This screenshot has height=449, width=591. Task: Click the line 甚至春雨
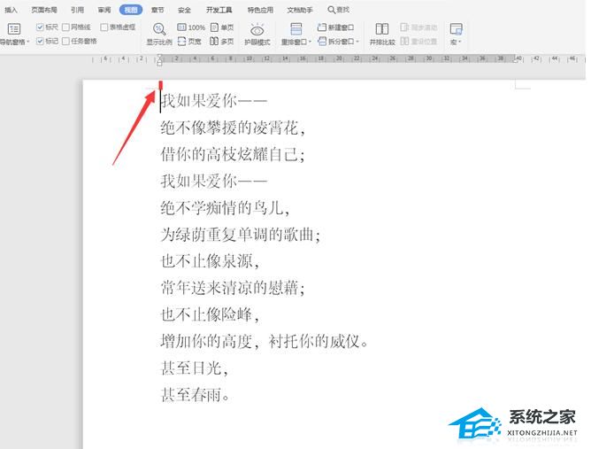(x=195, y=395)
